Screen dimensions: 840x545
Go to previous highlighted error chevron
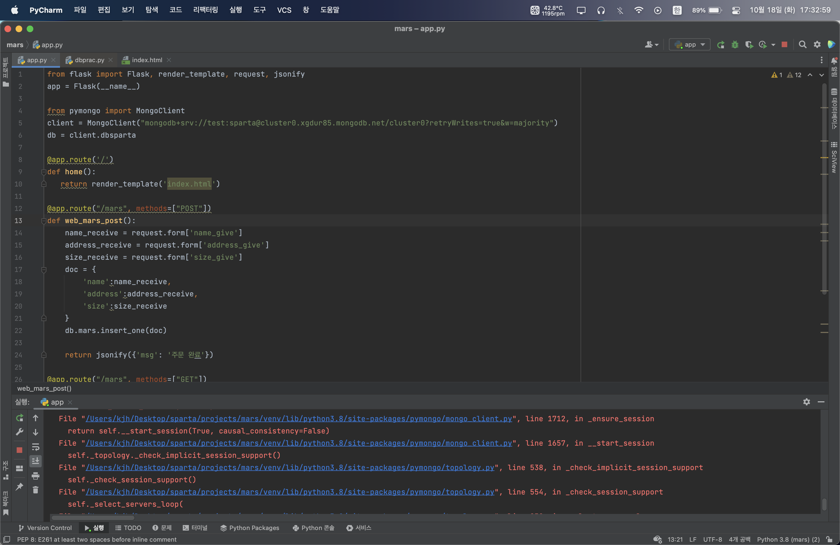pos(810,75)
